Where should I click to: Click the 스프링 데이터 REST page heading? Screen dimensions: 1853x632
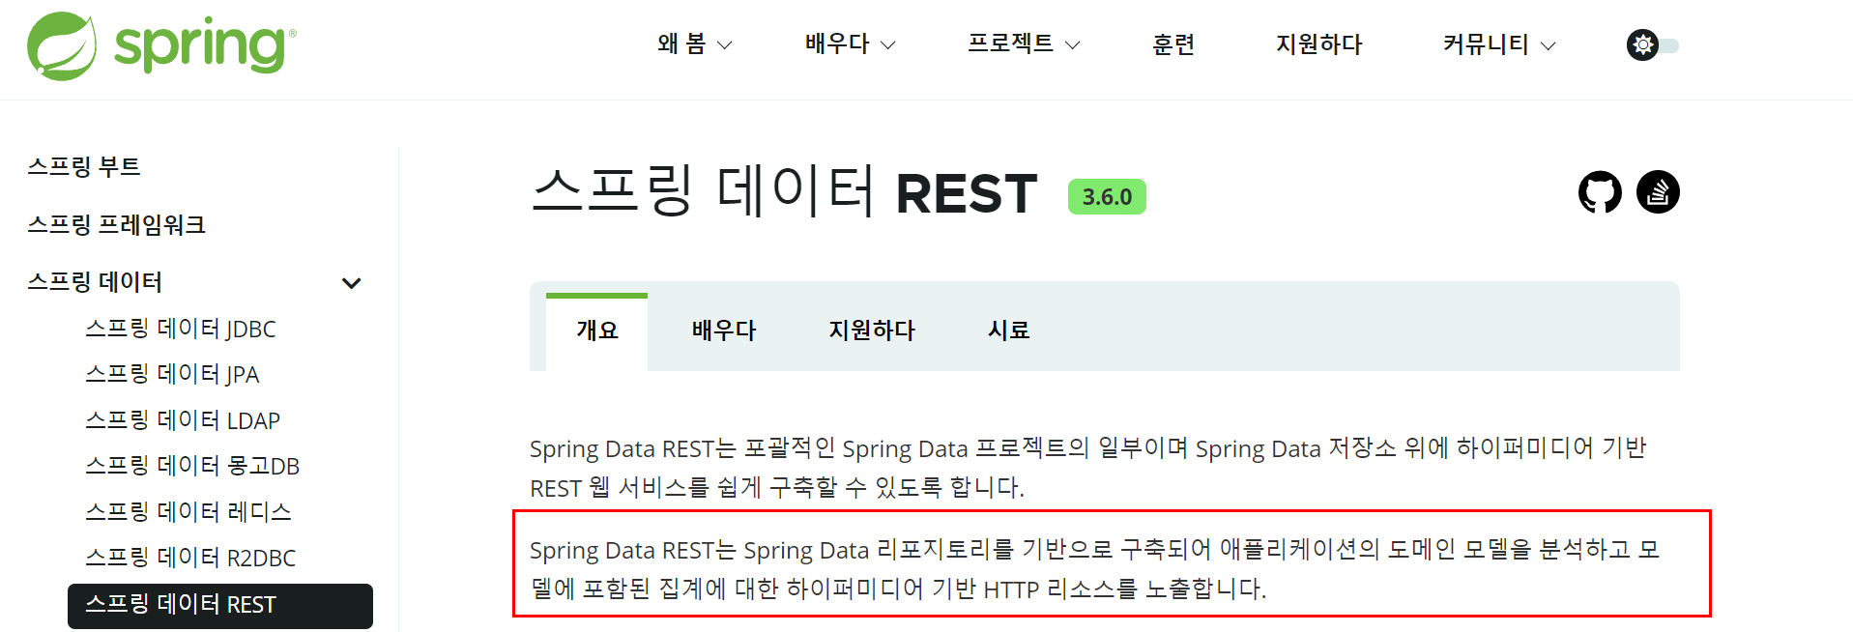784,191
